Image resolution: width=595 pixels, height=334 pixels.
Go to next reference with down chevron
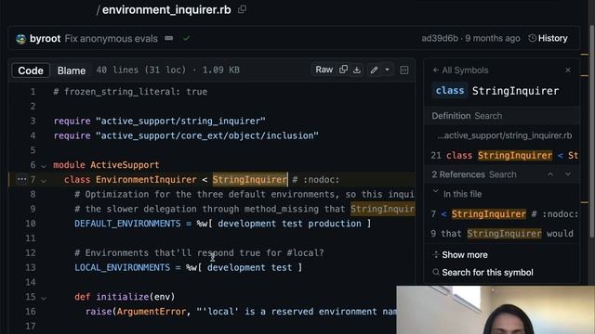coord(568,174)
